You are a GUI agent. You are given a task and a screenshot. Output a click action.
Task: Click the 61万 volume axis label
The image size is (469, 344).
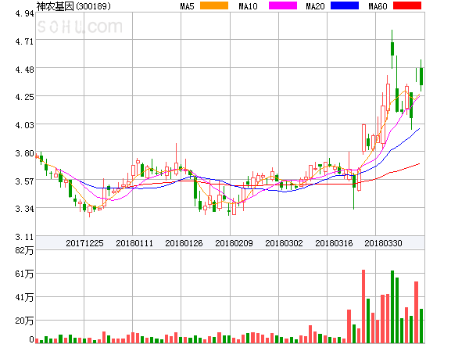click(24, 274)
